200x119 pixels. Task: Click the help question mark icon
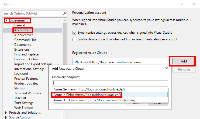[x=182, y=4]
